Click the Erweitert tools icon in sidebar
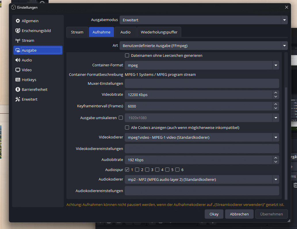 (x=18, y=100)
